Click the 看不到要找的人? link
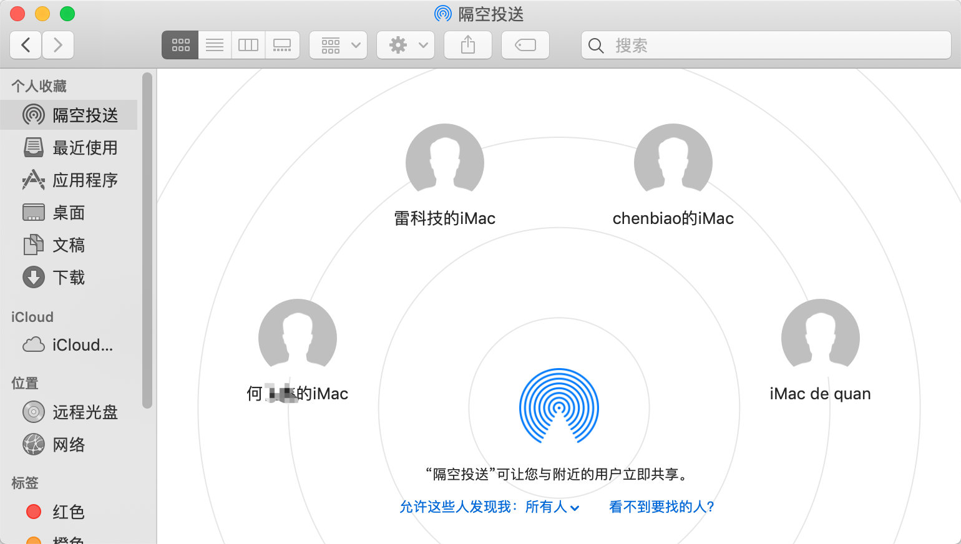Viewport: 961px width, 544px height. [661, 507]
